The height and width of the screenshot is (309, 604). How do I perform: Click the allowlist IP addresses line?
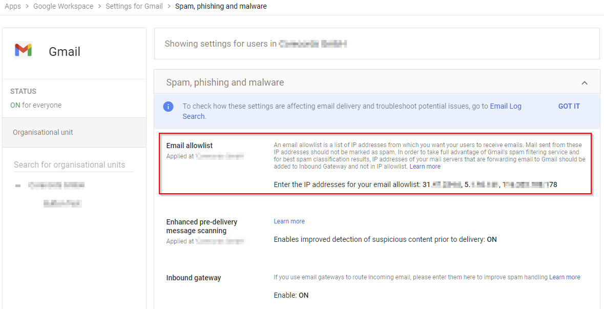click(x=415, y=184)
